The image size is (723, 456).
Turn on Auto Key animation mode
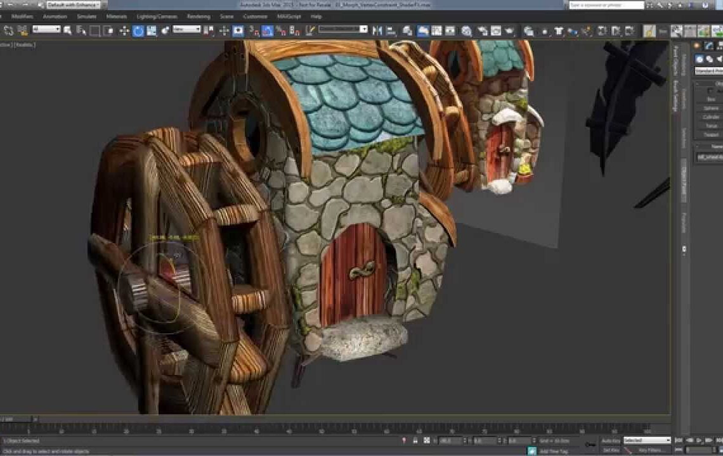611,440
